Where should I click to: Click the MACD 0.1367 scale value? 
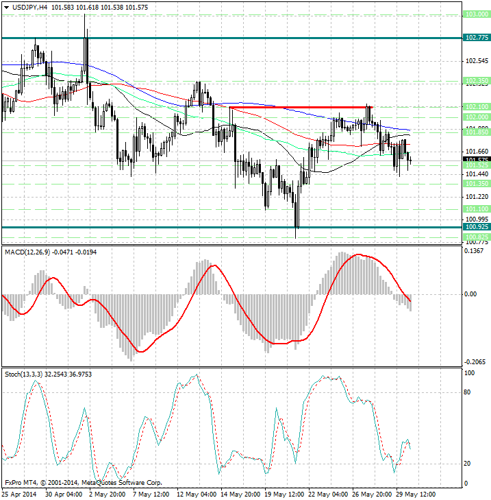(x=475, y=252)
